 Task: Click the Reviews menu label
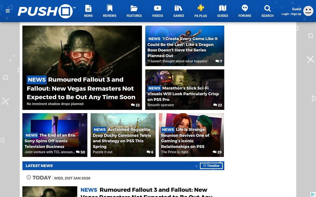click(110, 16)
